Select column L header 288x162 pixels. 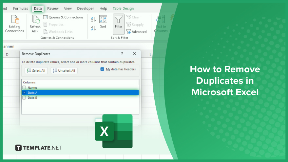point(150,54)
